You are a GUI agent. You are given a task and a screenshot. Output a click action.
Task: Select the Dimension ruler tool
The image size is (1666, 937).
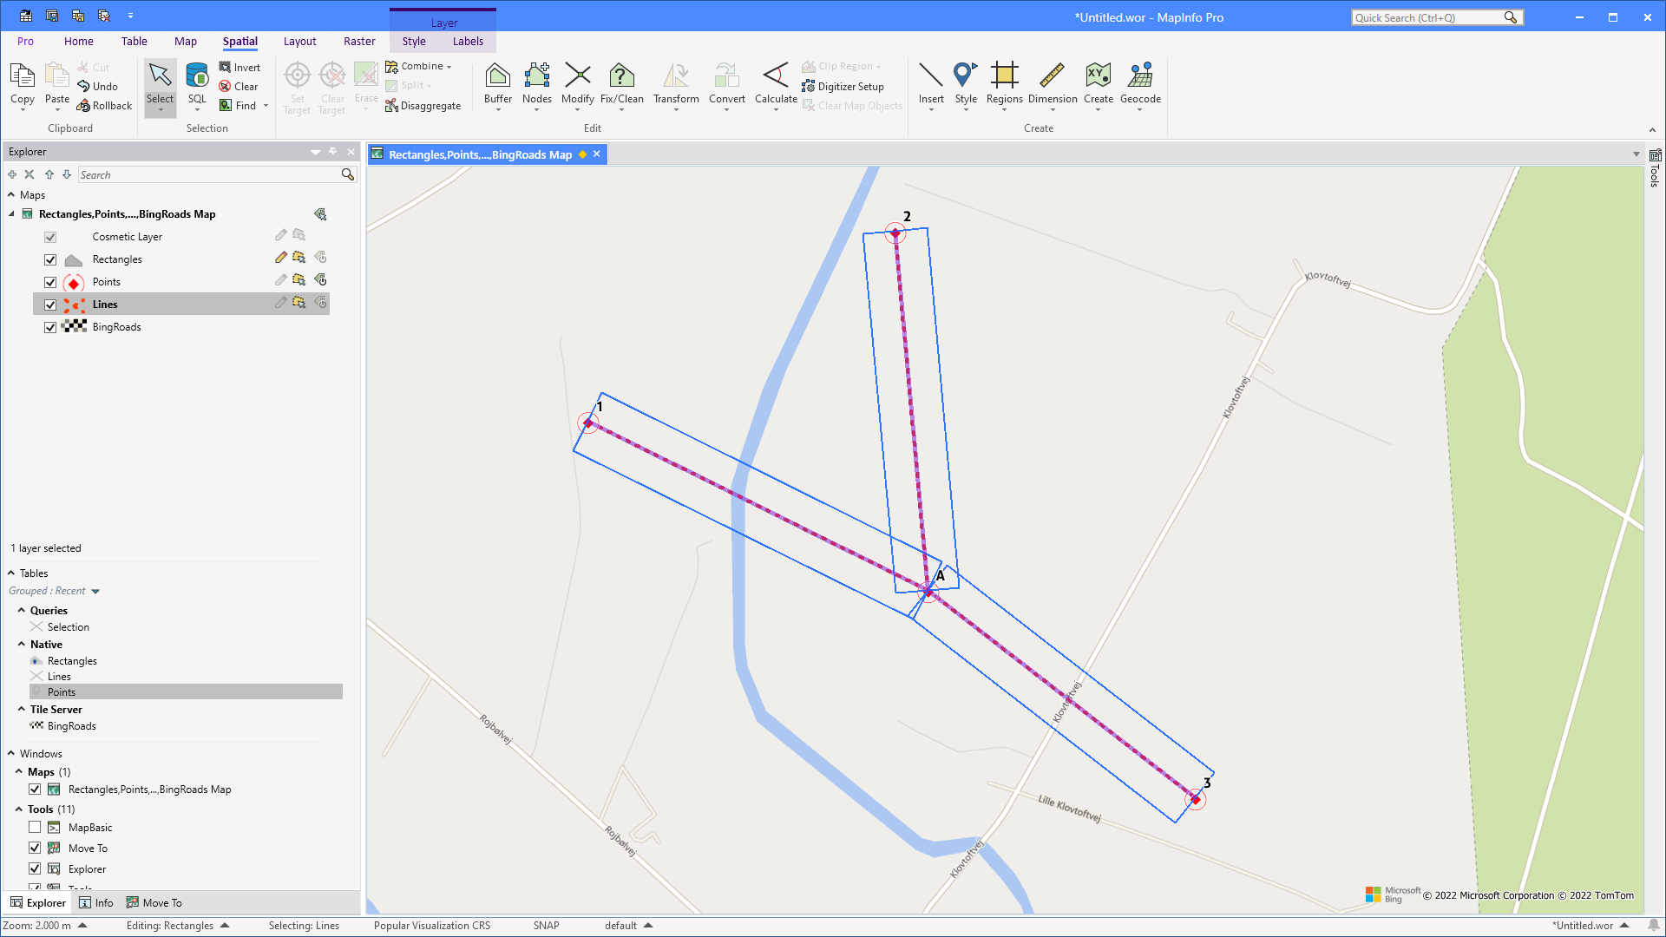(1052, 76)
